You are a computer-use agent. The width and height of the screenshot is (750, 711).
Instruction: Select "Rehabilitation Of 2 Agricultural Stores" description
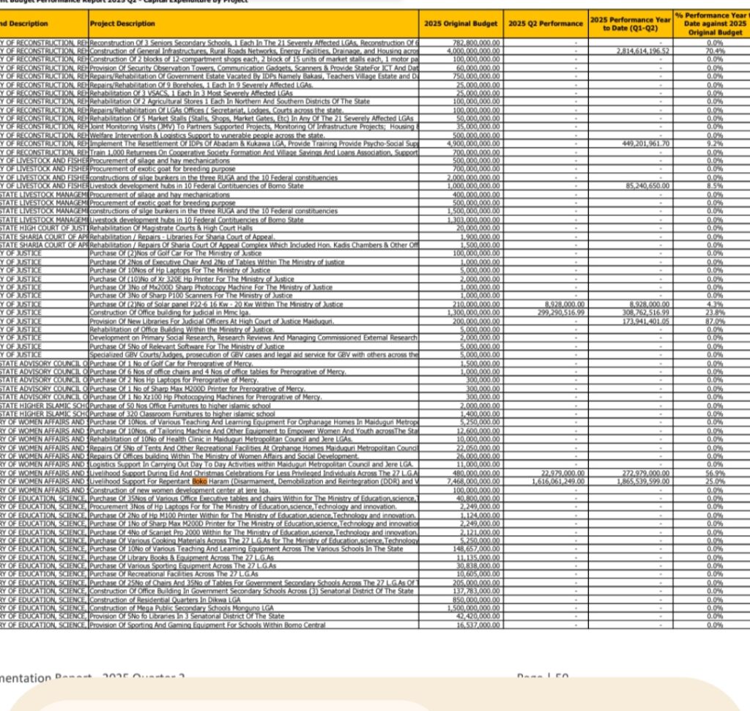[229, 101]
